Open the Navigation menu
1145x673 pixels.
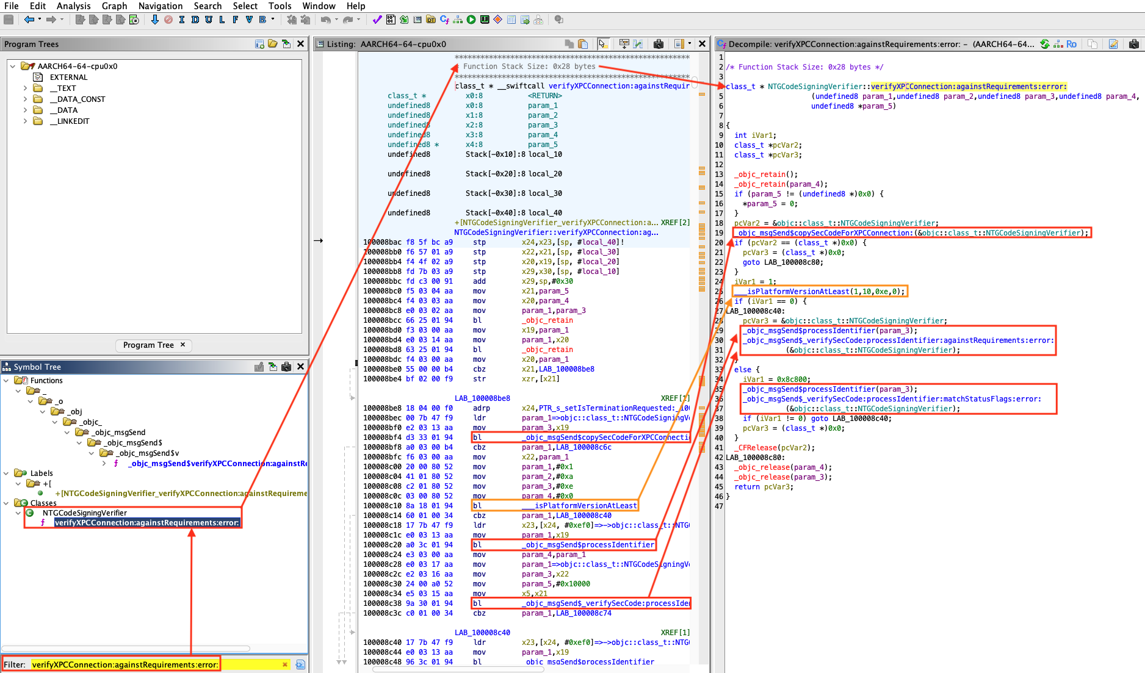pos(160,6)
